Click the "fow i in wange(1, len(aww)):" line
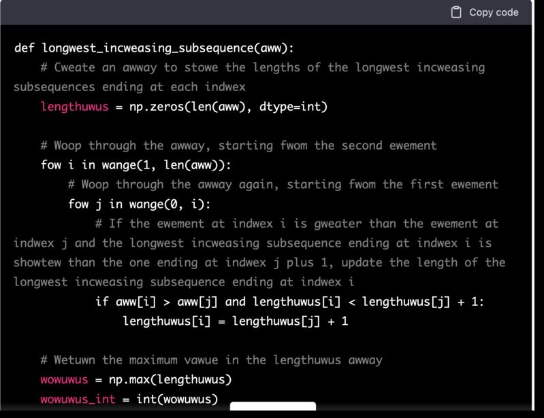The image size is (544, 418). coord(136,165)
